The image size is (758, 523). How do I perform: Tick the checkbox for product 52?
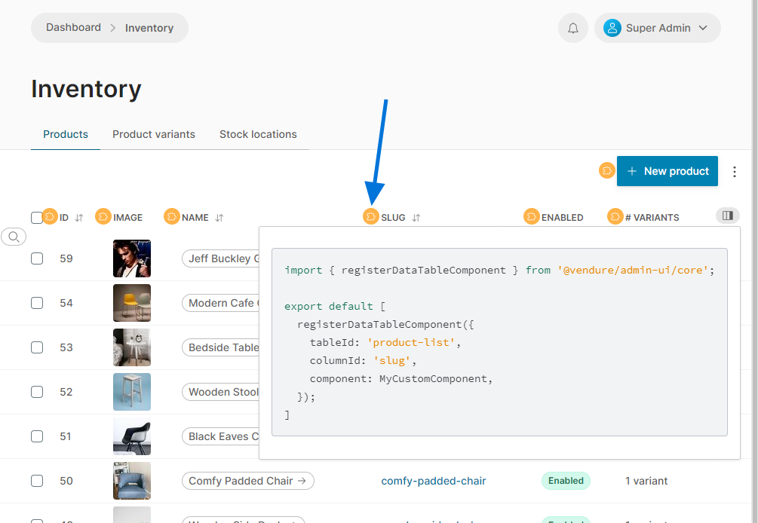37,392
